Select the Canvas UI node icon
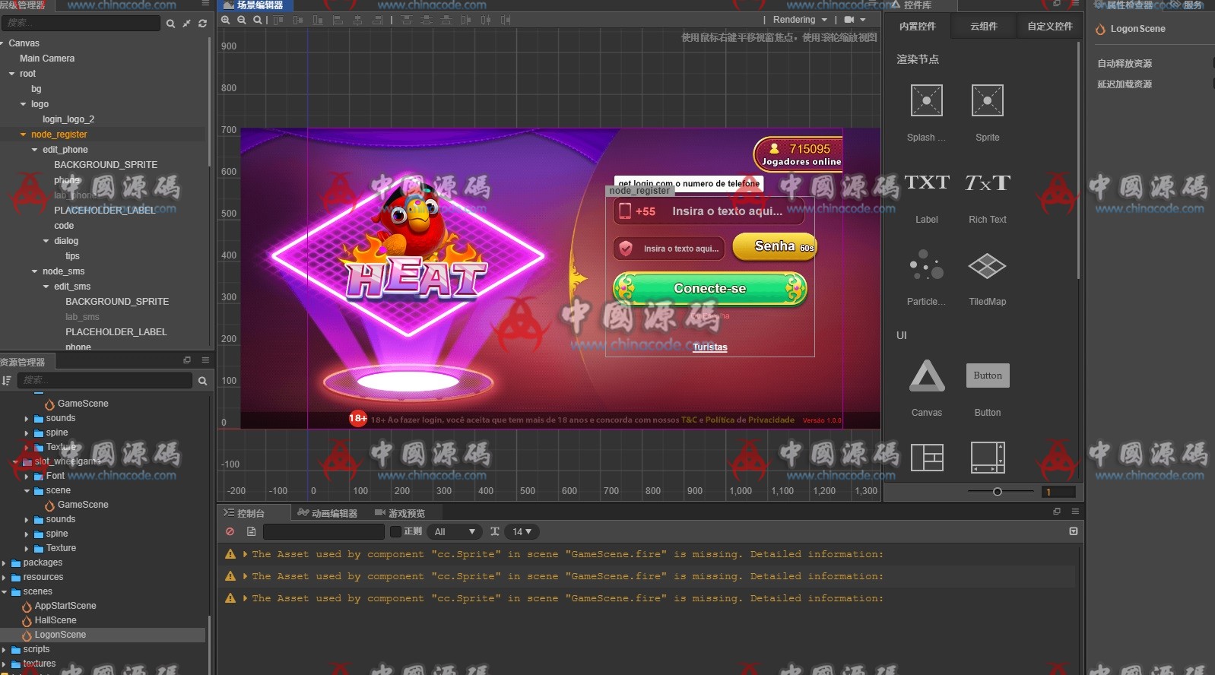Image resolution: width=1215 pixels, height=675 pixels. pyautogui.click(x=927, y=376)
